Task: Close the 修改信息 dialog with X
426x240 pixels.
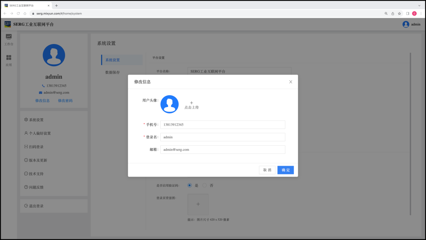Action: [x=291, y=82]
